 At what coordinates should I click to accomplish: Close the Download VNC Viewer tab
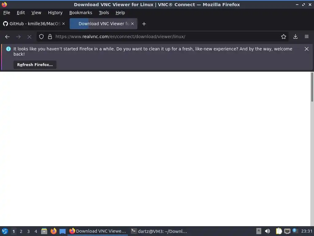[132, 24]
